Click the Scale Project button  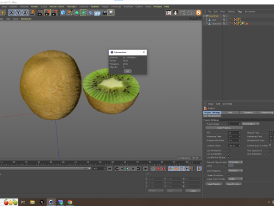pyautogui.click(x=224, y=128)
